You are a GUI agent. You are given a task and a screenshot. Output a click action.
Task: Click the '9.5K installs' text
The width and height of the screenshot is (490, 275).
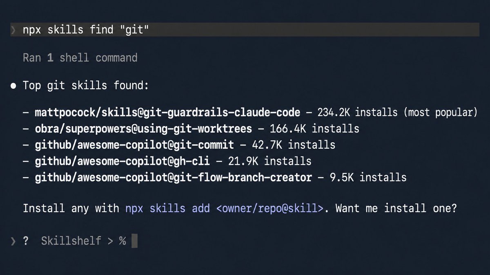coord(368,178)
